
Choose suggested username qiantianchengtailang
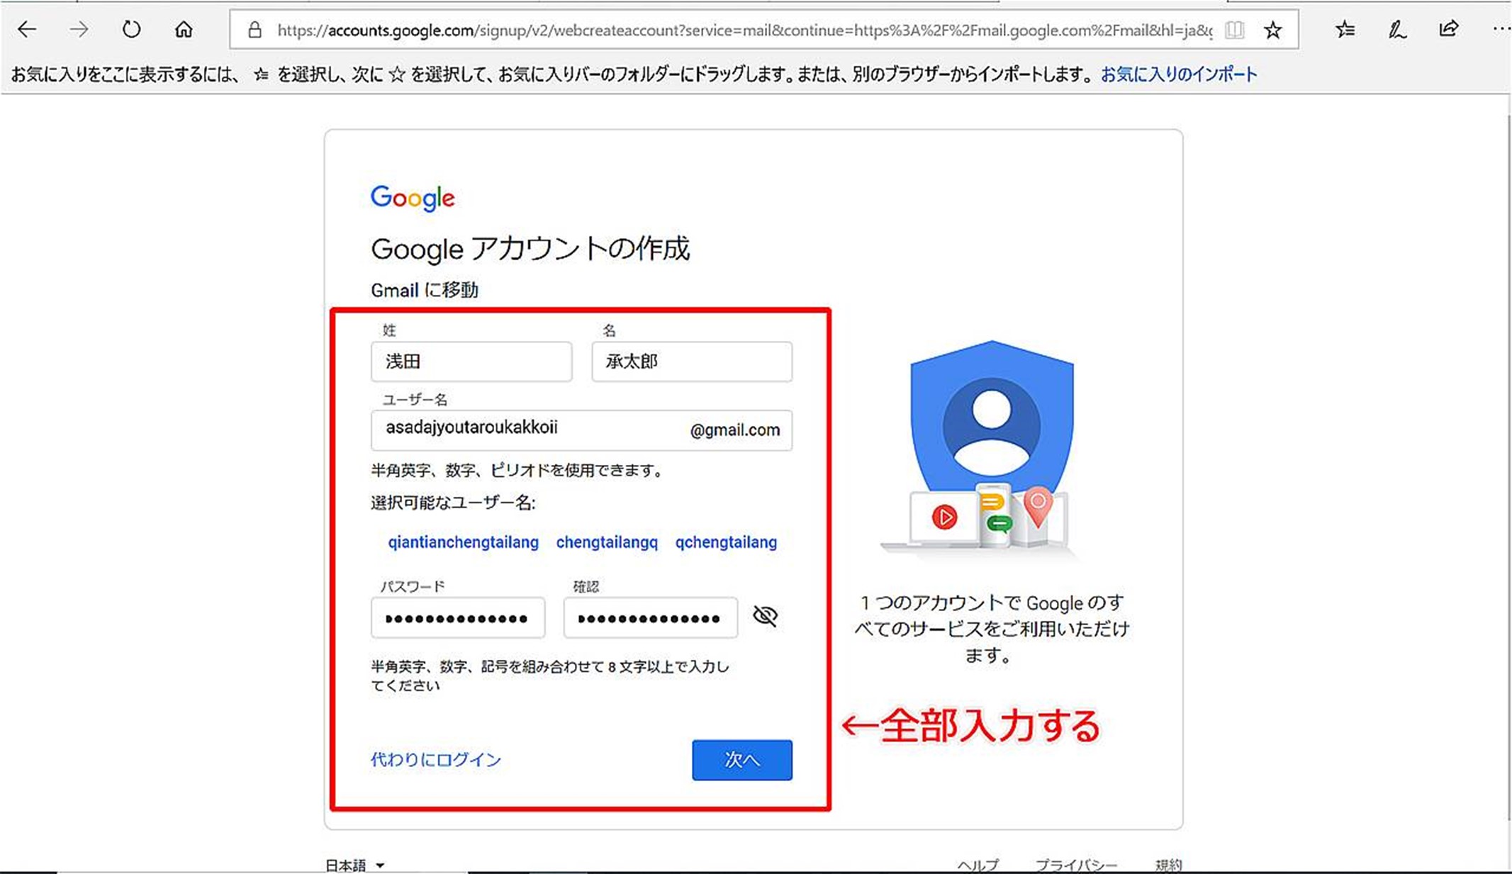click(463, 542)
